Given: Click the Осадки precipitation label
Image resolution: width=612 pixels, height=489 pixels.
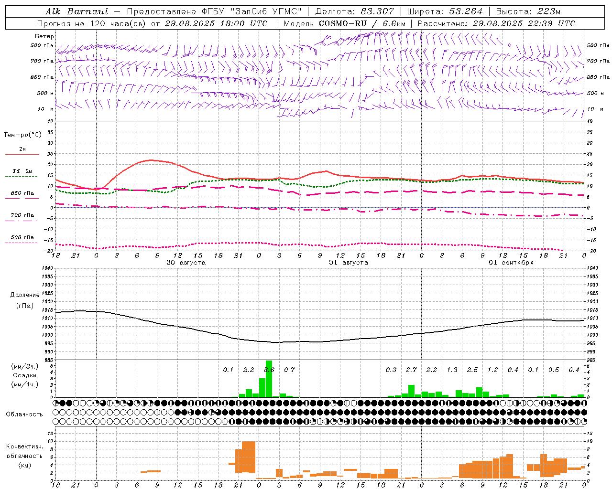Looking at the screenshot, I should click(25, 375).
